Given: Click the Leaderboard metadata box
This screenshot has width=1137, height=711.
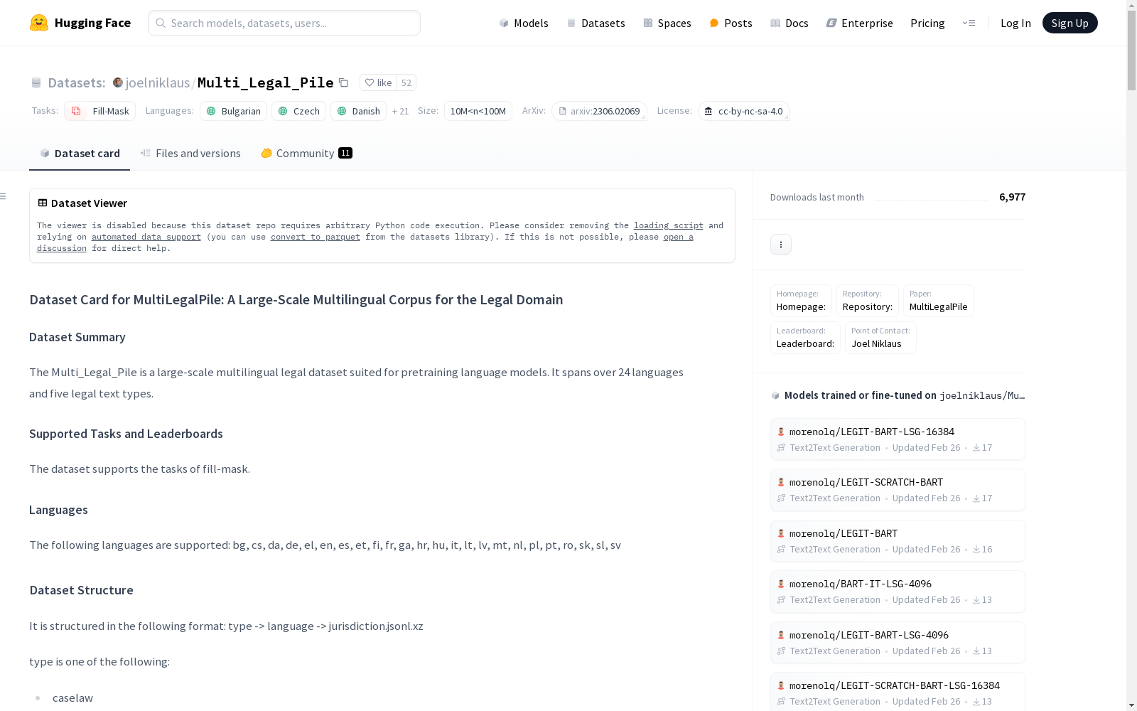Looking at the screenshot, I should [x=805, y=338].
